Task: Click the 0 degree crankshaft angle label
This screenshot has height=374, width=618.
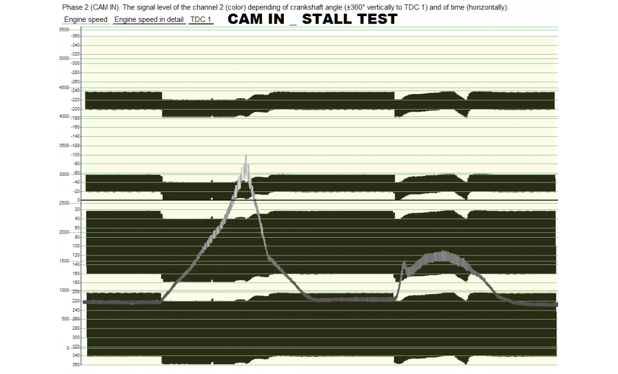Action: click(78, 200)
